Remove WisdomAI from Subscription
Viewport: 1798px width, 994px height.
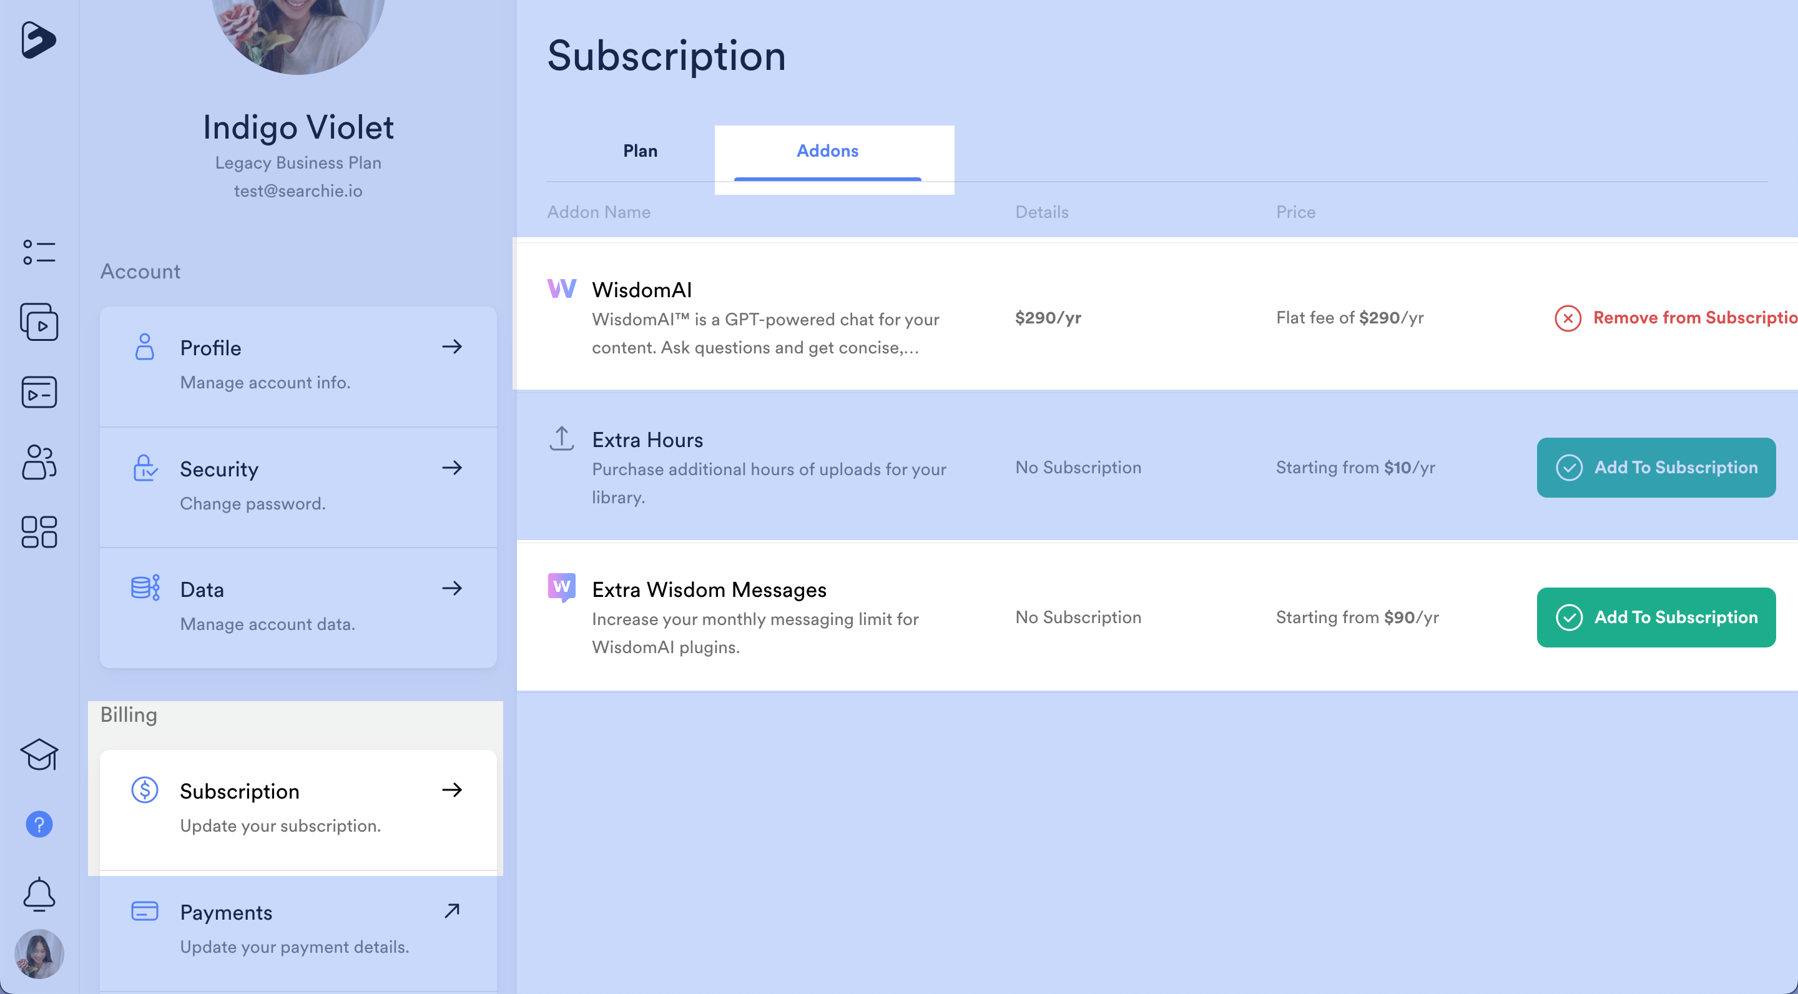1675,318
